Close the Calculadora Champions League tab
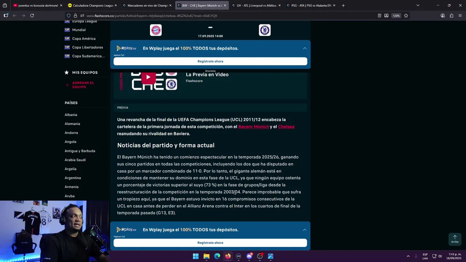The image size is (466, 262). coord(116,5)
